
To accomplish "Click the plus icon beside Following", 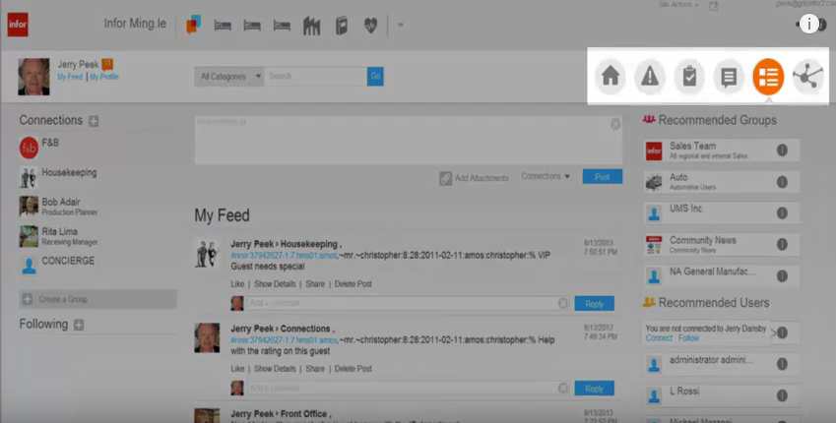I will point(79,325).
